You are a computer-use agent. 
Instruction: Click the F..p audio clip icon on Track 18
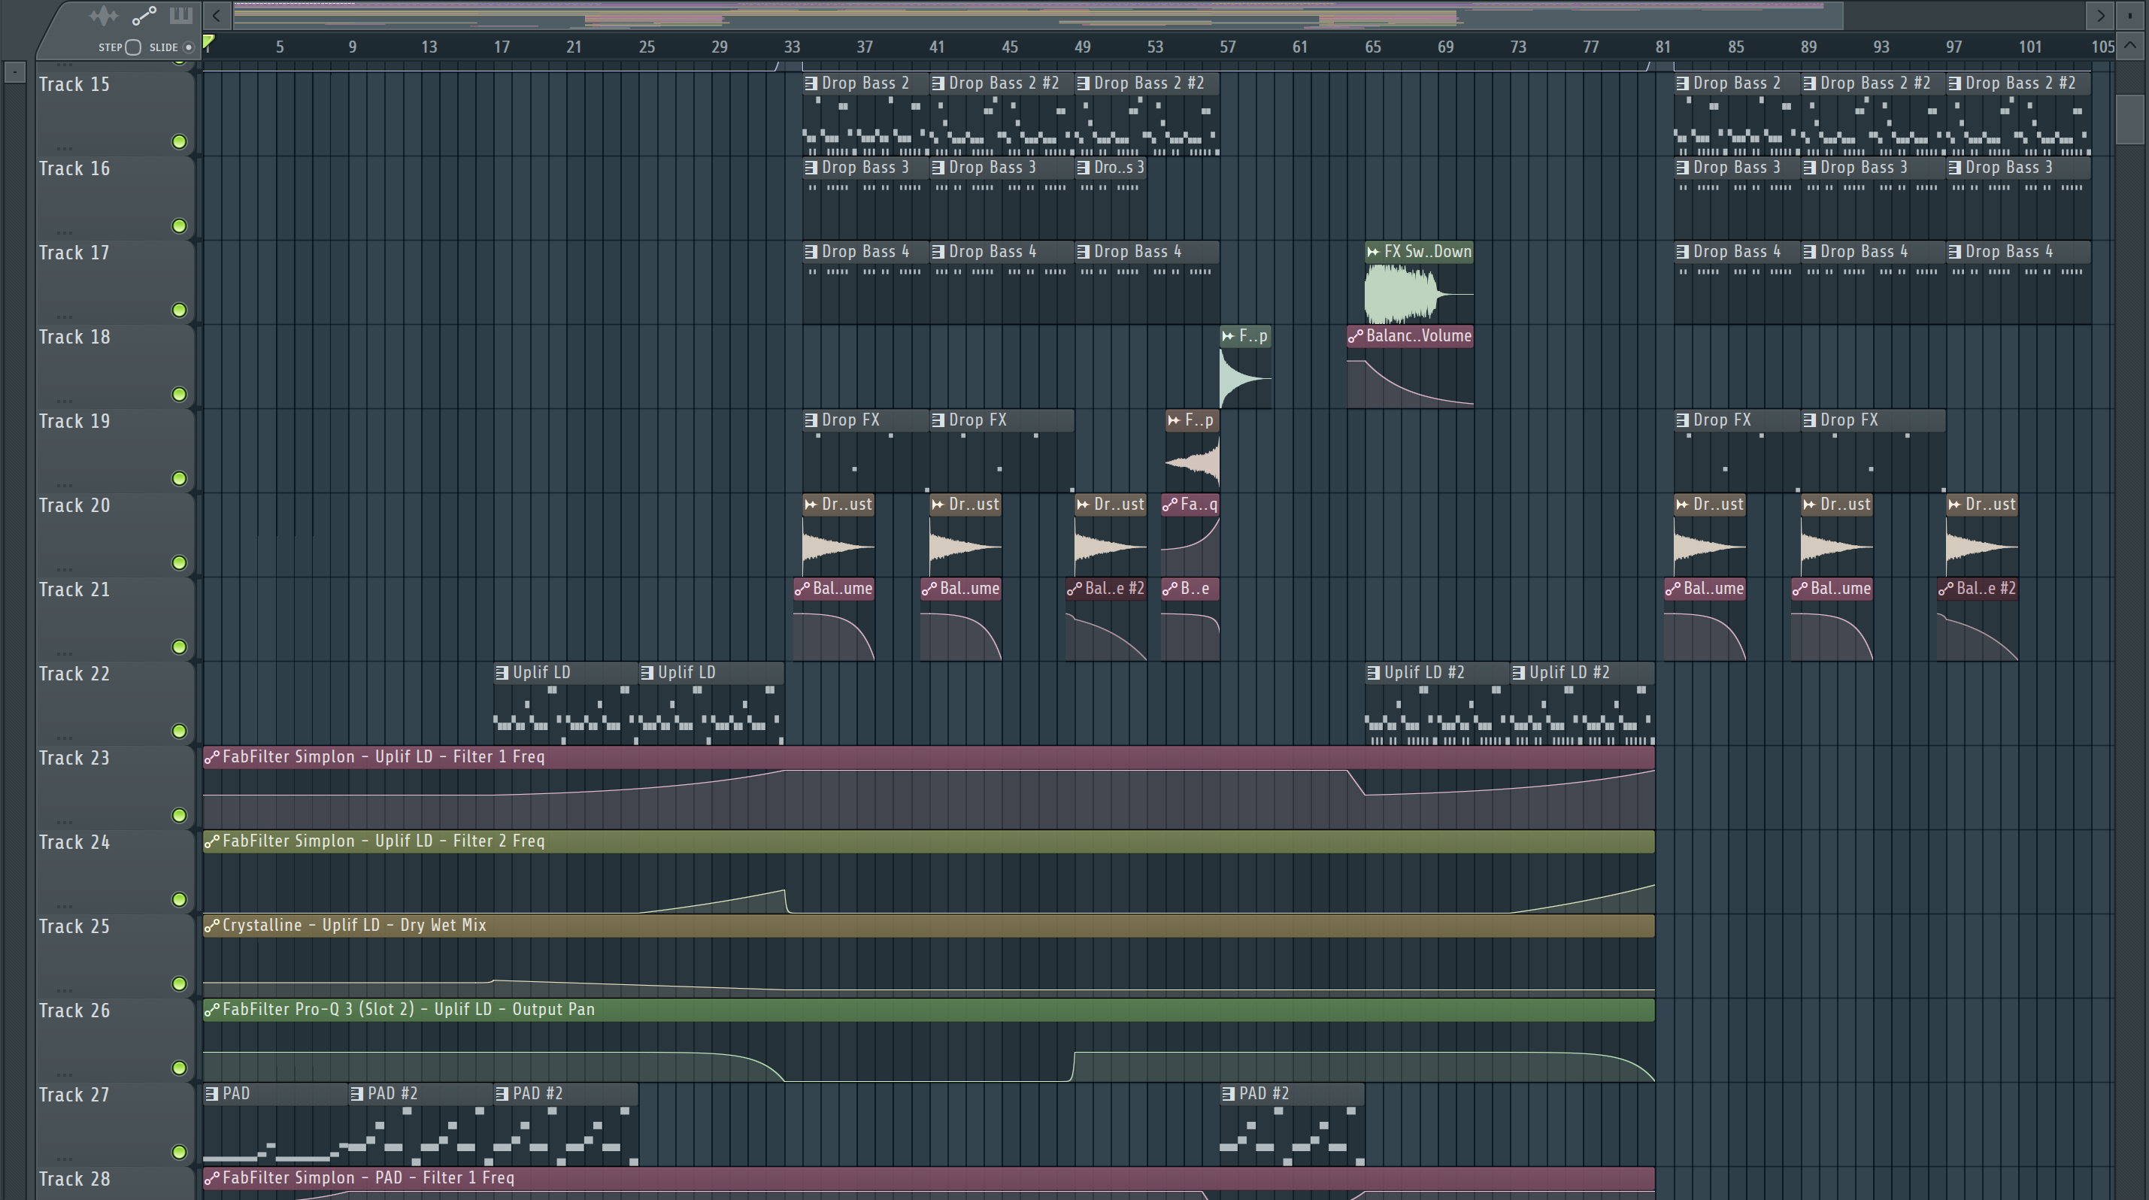pos(1228,336)
